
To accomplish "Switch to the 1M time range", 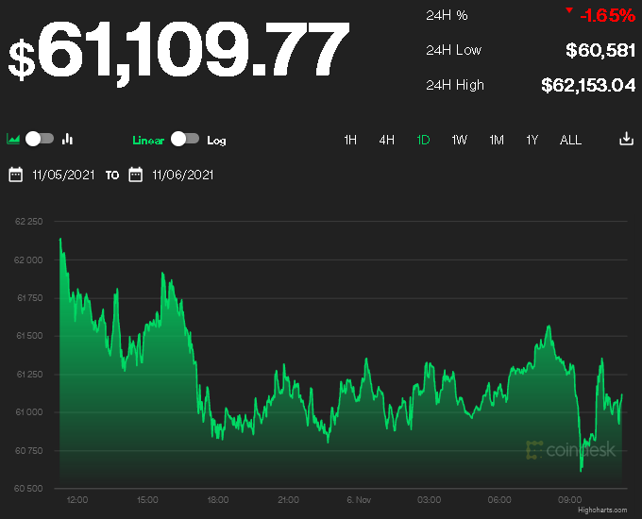I will [x=497, y=140].
